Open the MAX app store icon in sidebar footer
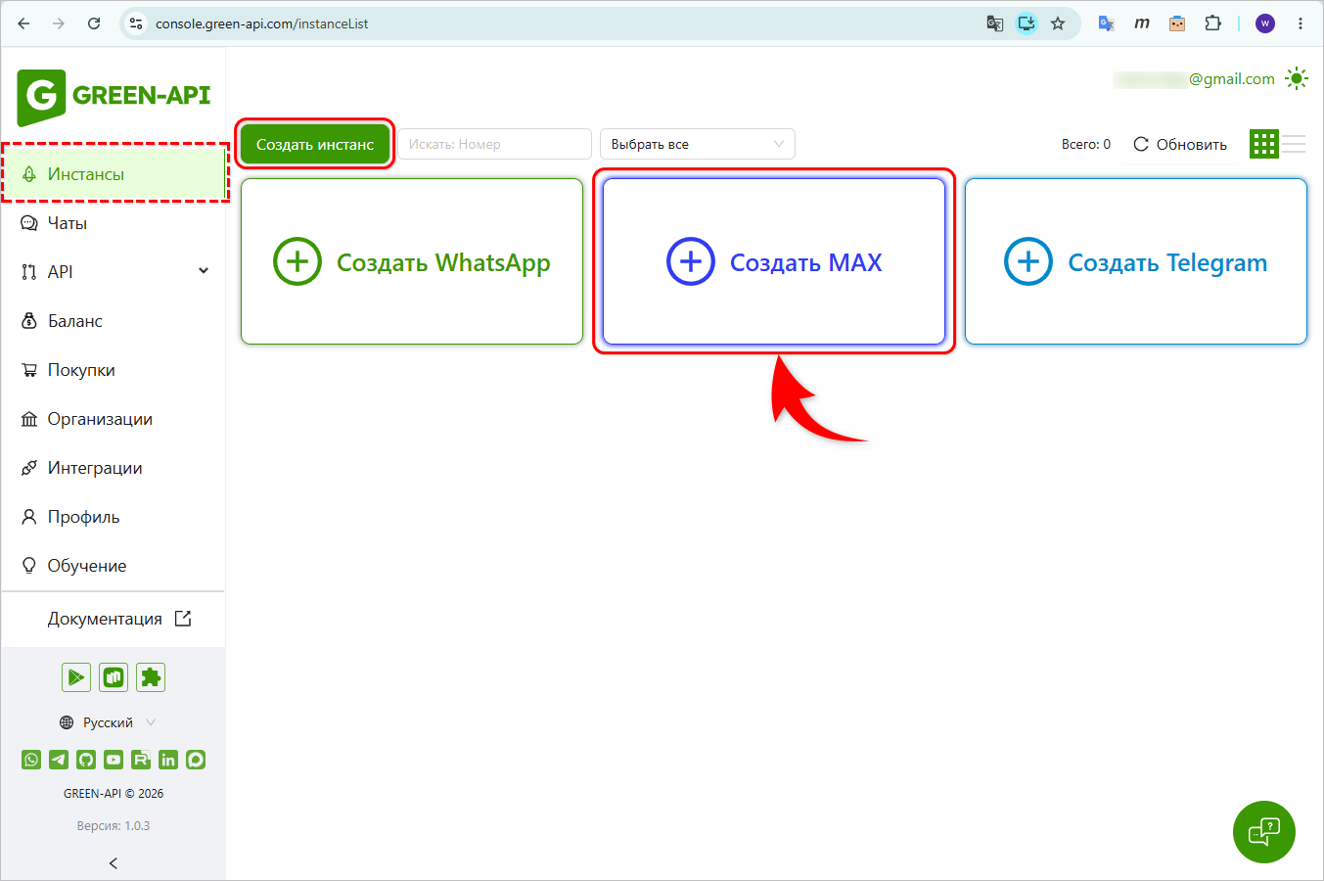This screenshot has width=1324, height=881. (114, 677)
